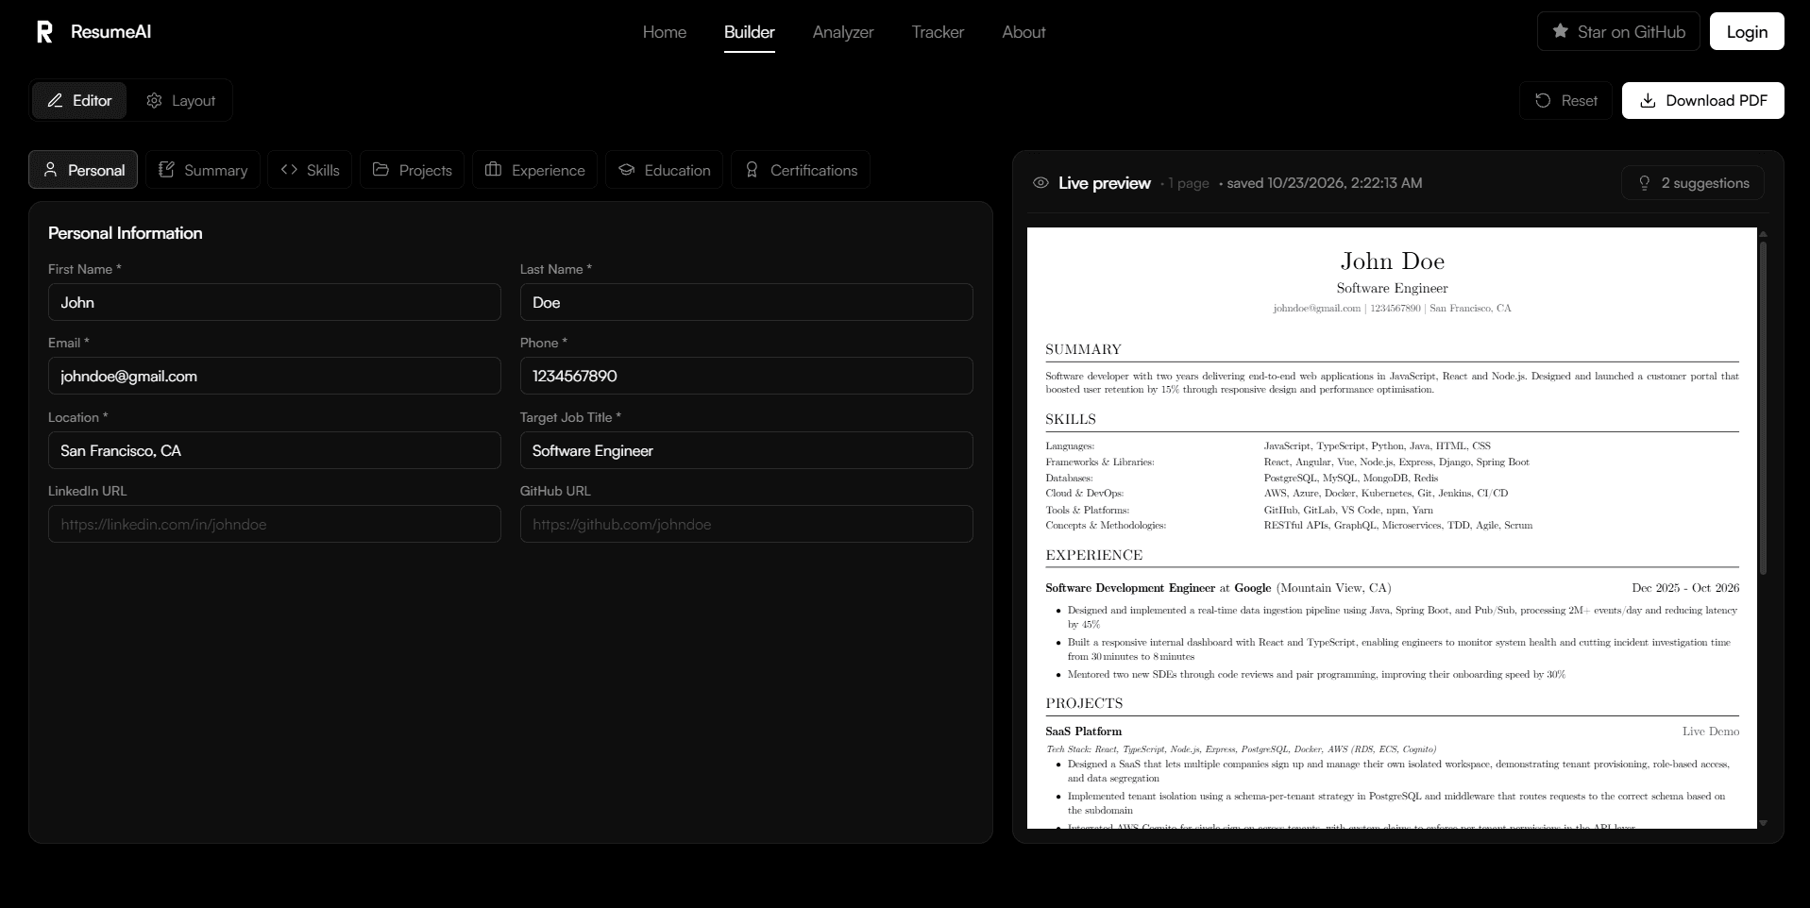Click the eye icon beside Live preview
The image size is (1810, 908).
[x=1040, y=183]
